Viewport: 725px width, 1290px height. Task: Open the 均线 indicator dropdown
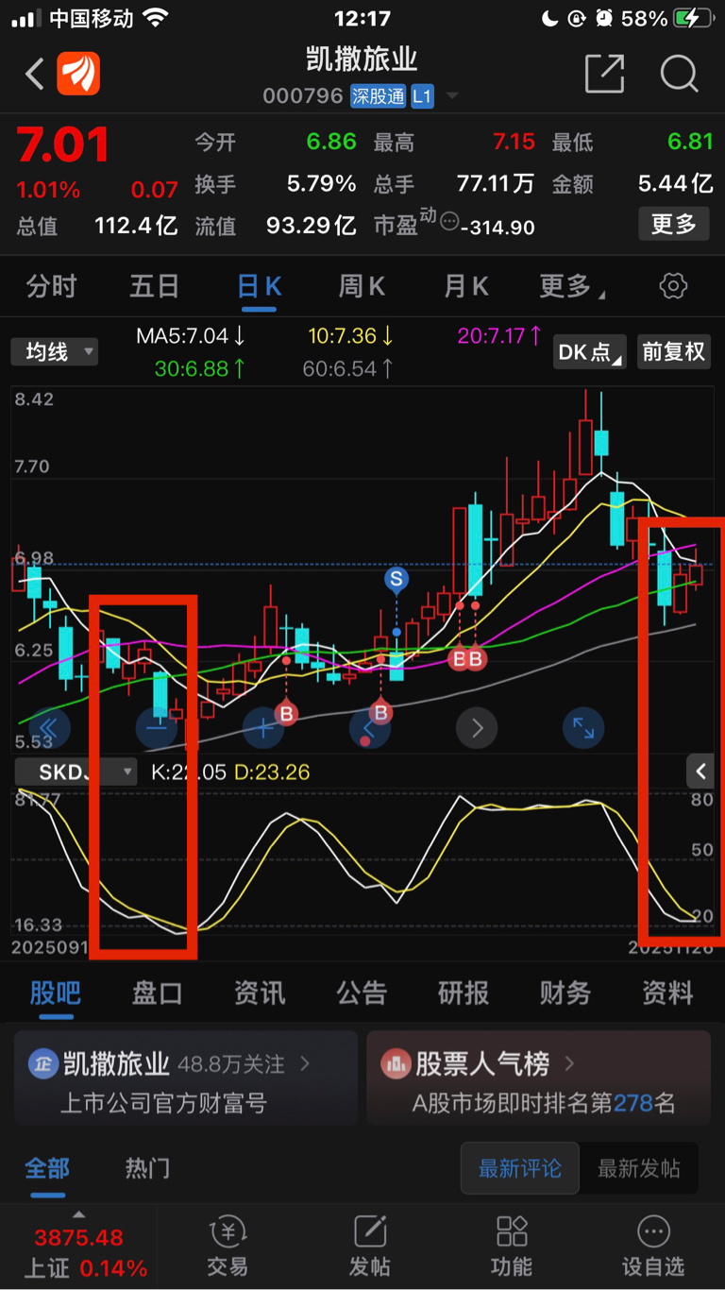[55, 352]
